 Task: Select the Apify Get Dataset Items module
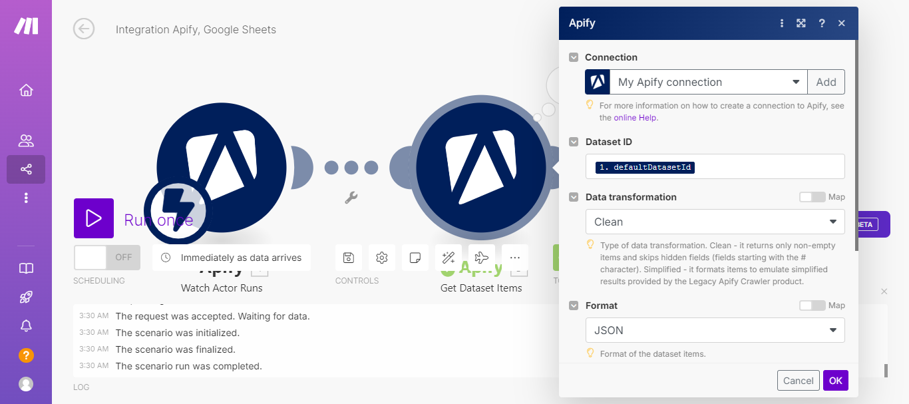pos(482,168)
